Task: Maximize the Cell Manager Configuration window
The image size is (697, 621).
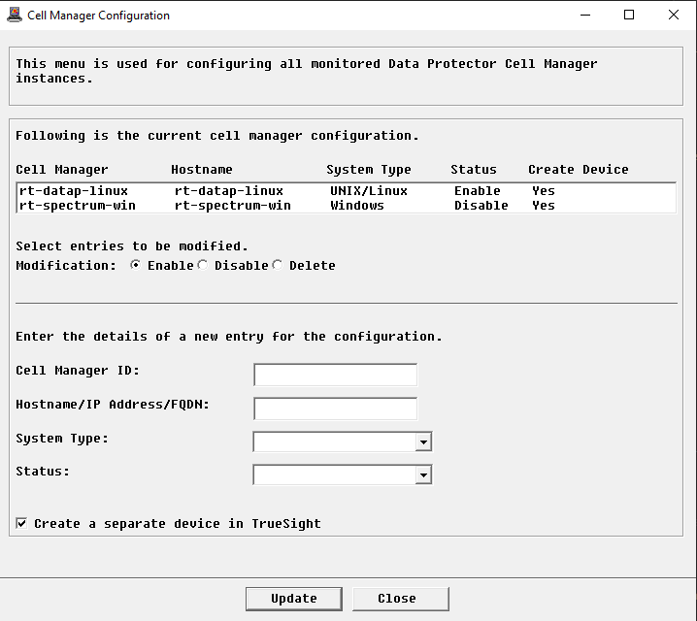Action: 629,16
